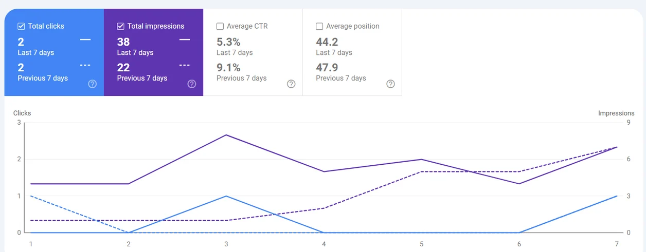Click day 5 label on the x-axis
This screenshot has width=646, height=252.
(421, 244)
